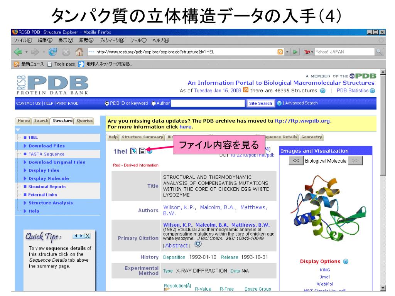Image resolution: width=395 pixels, height=296 pixels.
Task: Open the Jmol viewer link
Action: pos(325,277)
